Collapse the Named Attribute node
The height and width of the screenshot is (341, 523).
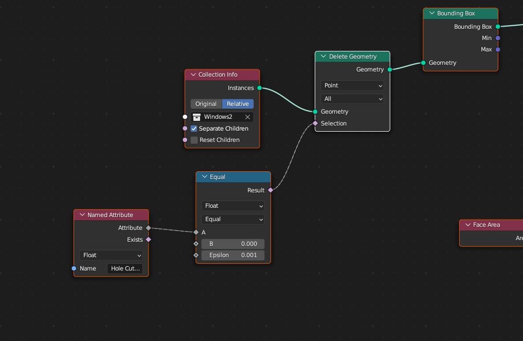pyautogui.click(x=82, y=214)
